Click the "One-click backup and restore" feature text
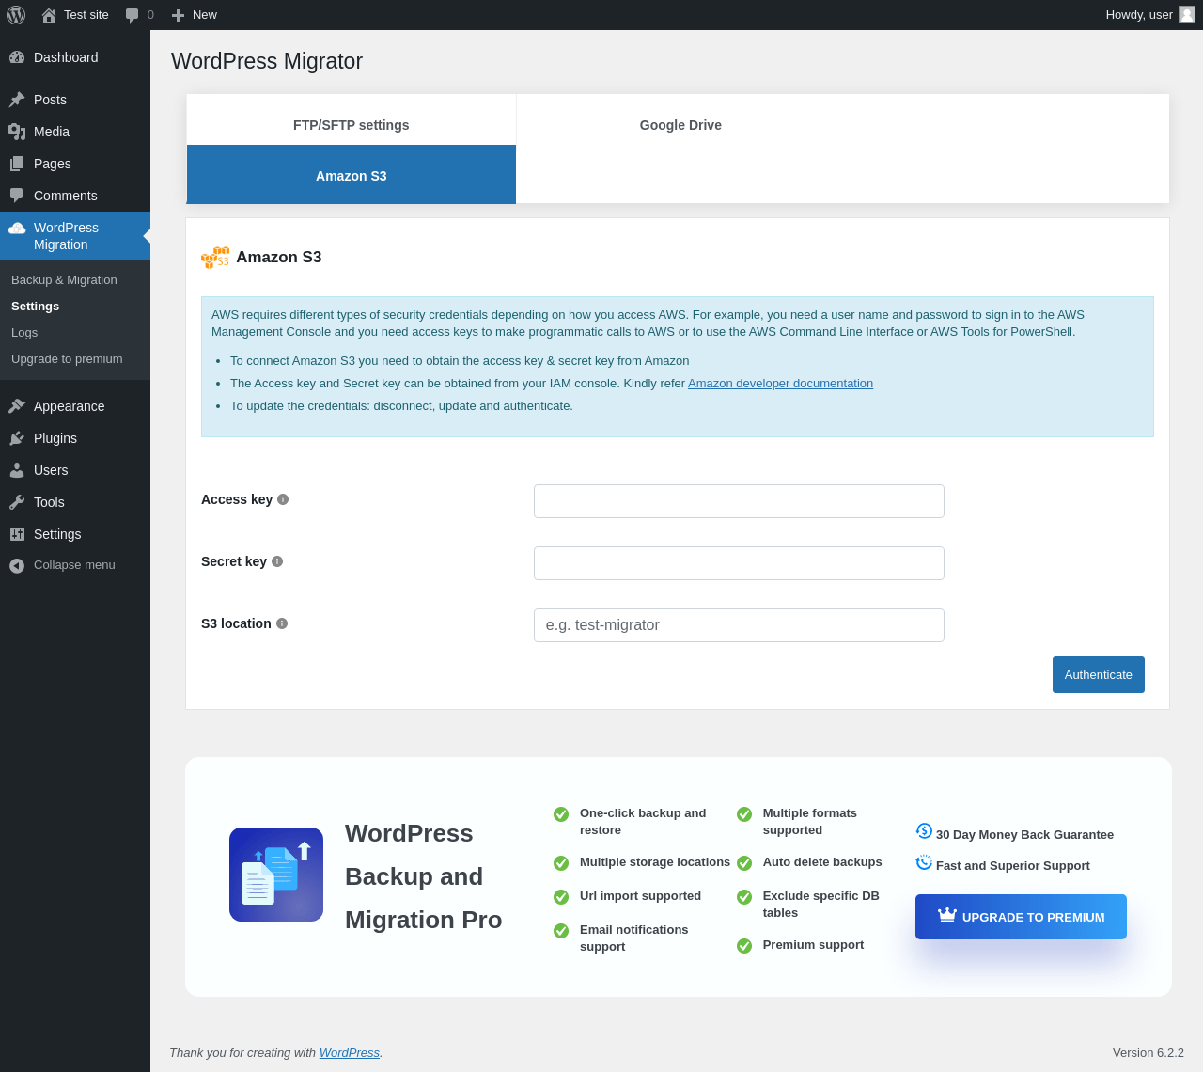The height and width of the screenshot is (1072, 1203). pyautogui.click(x=643, y=822)
